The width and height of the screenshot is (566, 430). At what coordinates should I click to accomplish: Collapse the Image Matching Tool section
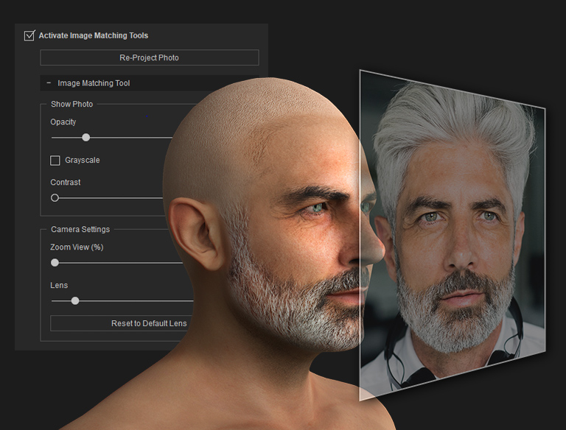pos(49,83)
